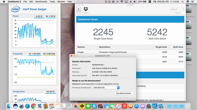197x110 pixels.
Task: Open the Notification Center icon
Action: (x=192, y=2)
